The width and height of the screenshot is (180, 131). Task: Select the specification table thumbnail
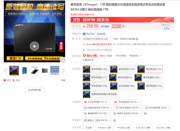pos(55,71)
